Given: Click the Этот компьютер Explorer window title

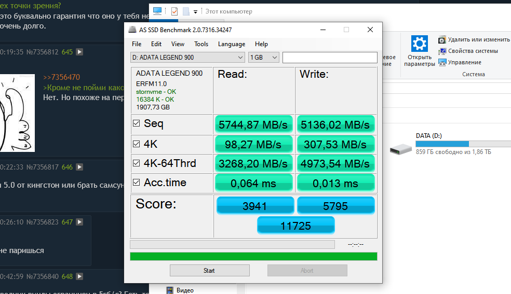Looking at the screenshot, I should click(229, 11).
